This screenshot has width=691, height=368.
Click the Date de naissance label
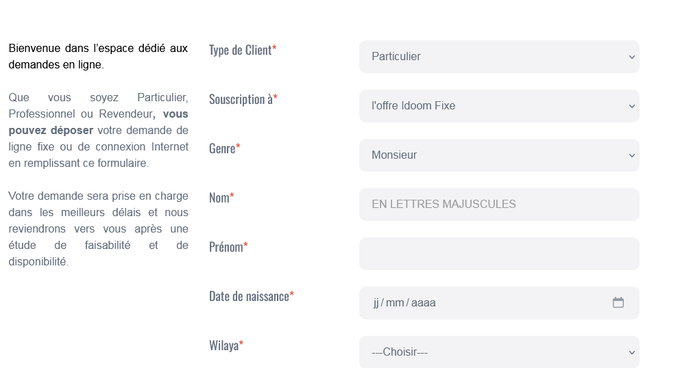pyautogui.click(x=249, y=296)
